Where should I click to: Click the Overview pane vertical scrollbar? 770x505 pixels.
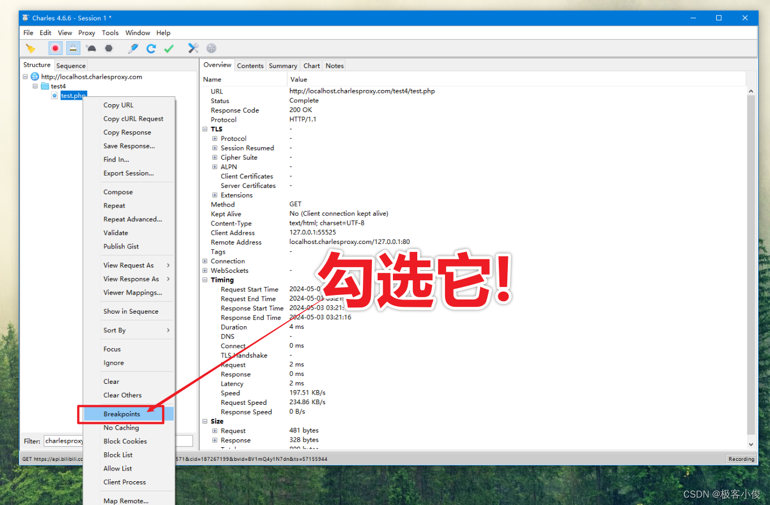(x=751, y=268)
